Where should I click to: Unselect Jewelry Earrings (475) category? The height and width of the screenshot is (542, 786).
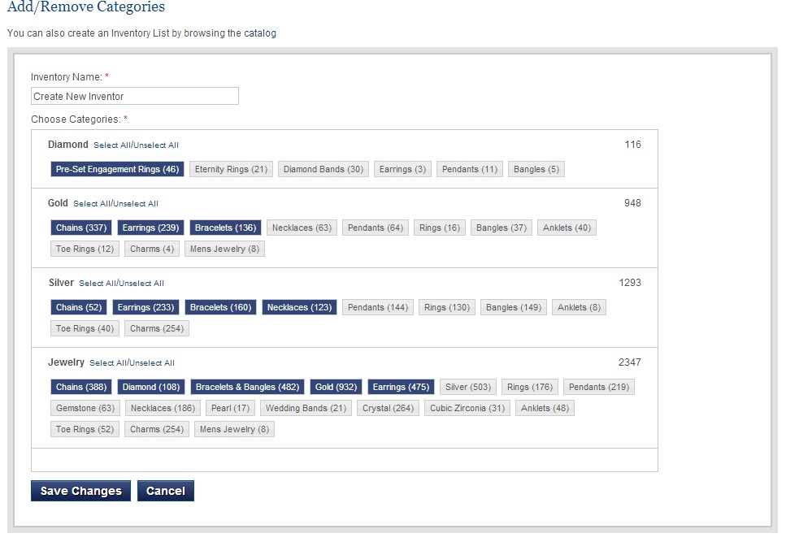click(401, 388)
